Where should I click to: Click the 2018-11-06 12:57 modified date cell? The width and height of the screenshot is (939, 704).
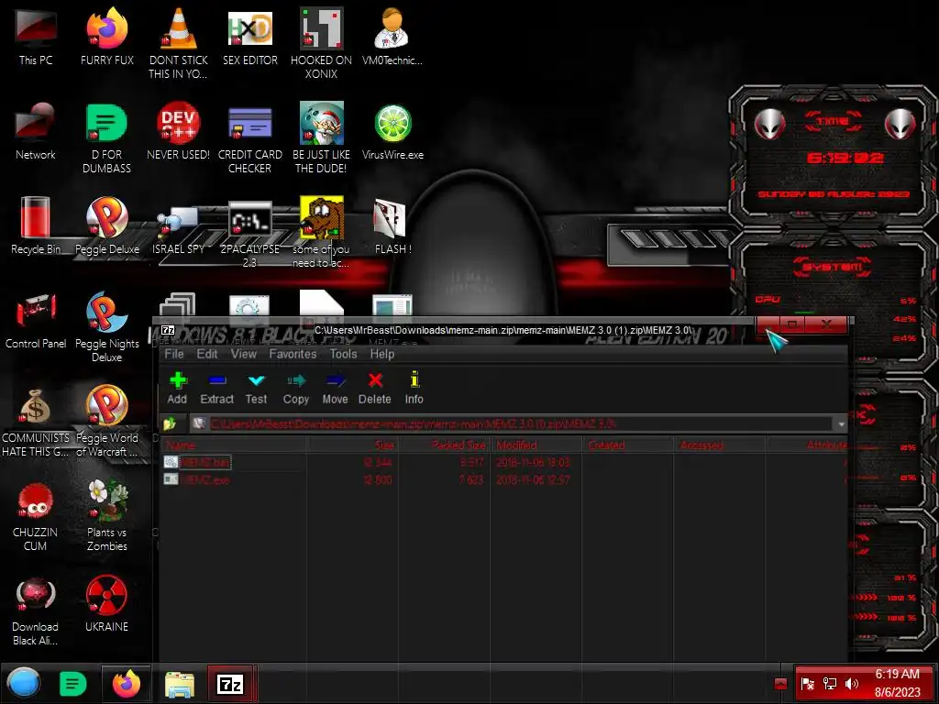[533, 479]
